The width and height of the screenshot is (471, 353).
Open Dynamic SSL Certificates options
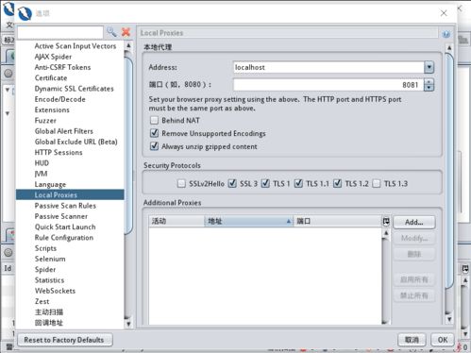74,89
